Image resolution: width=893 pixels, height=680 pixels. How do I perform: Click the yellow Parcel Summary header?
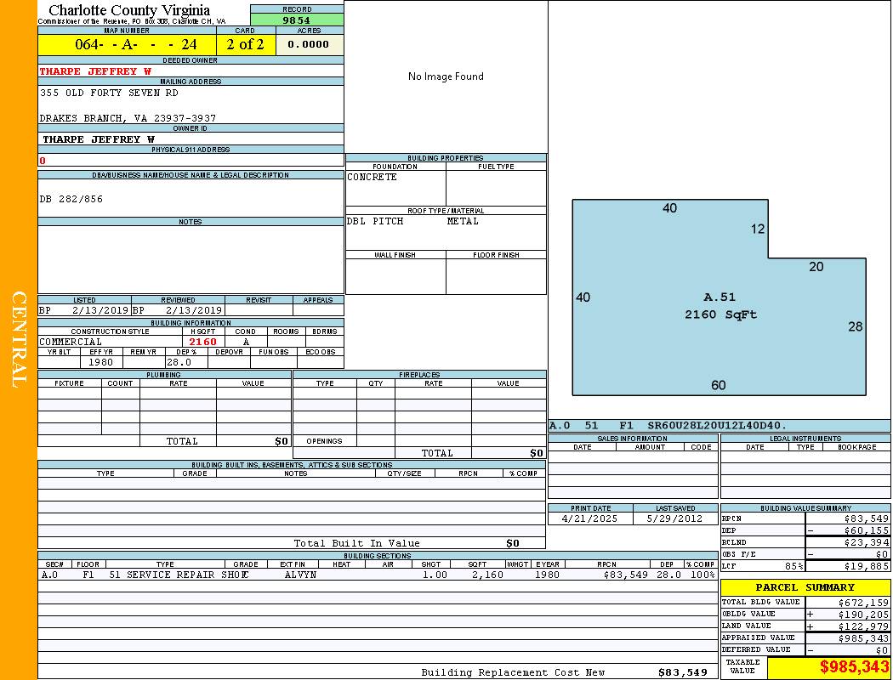pyautogui.click(x=805, y=587)
